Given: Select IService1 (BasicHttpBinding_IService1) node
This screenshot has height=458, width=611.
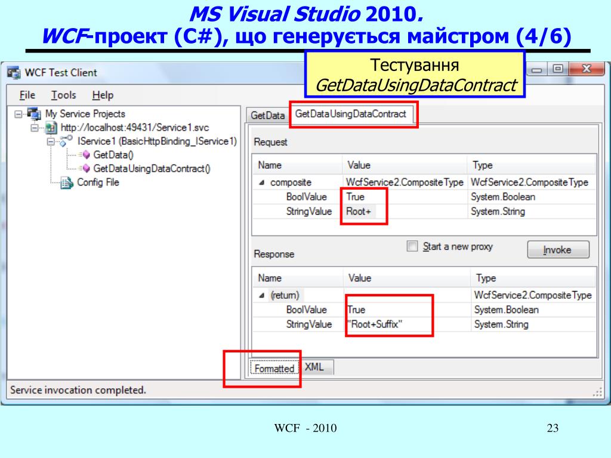Looking at the screenshot, I should pyautogui.click(x=157, y=141).
